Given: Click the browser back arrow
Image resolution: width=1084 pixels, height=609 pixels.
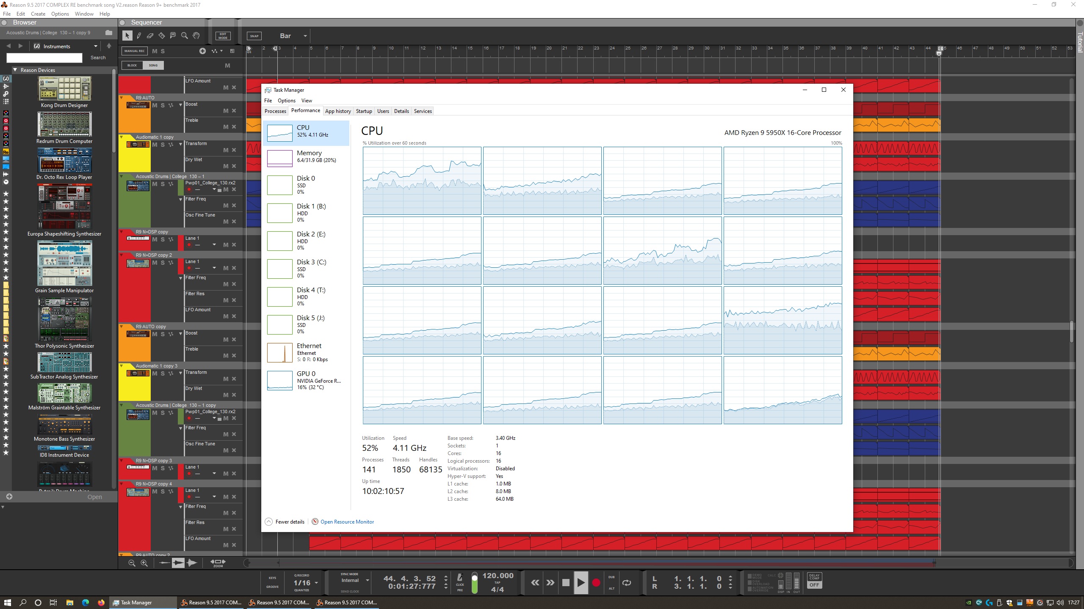Looking at the screenshot, I should pyautogui.click(x=8, y=46).
